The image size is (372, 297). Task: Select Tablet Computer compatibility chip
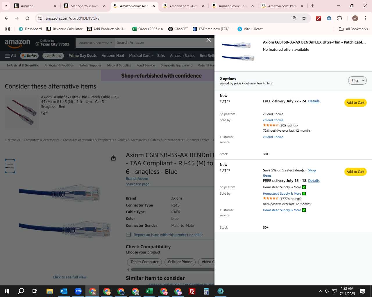pyautogui.click(x=144, y=262)
